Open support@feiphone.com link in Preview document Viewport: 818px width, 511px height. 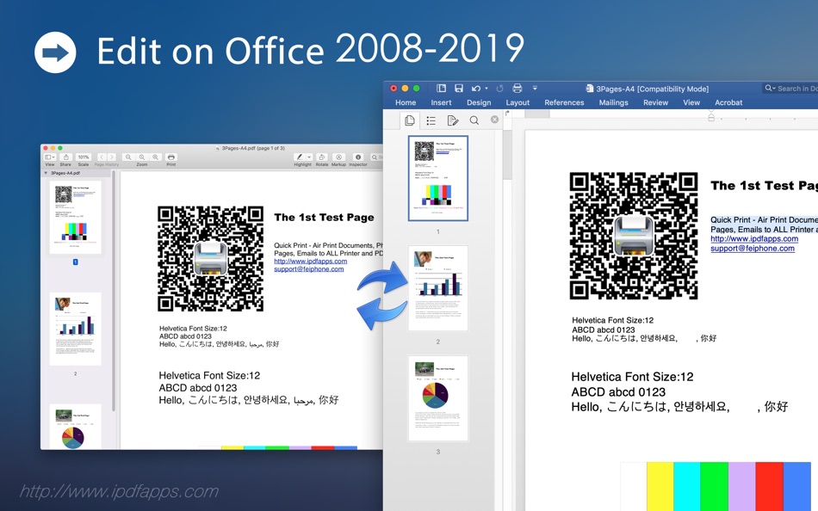pos(309,269)
